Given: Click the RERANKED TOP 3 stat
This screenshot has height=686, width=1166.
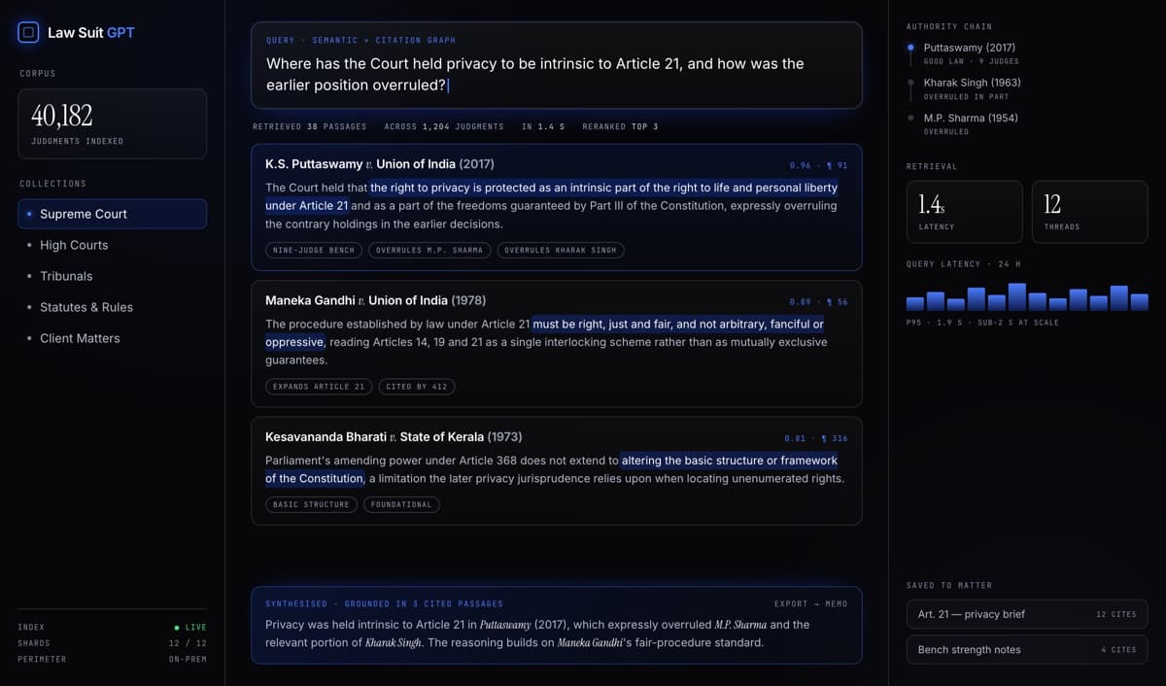Looking at the screenshot, I should point(620,126).
